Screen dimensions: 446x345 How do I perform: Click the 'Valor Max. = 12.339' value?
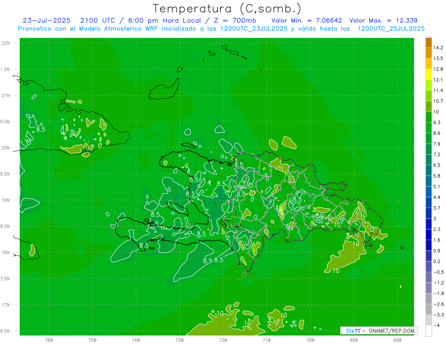(x=383, y=20)
